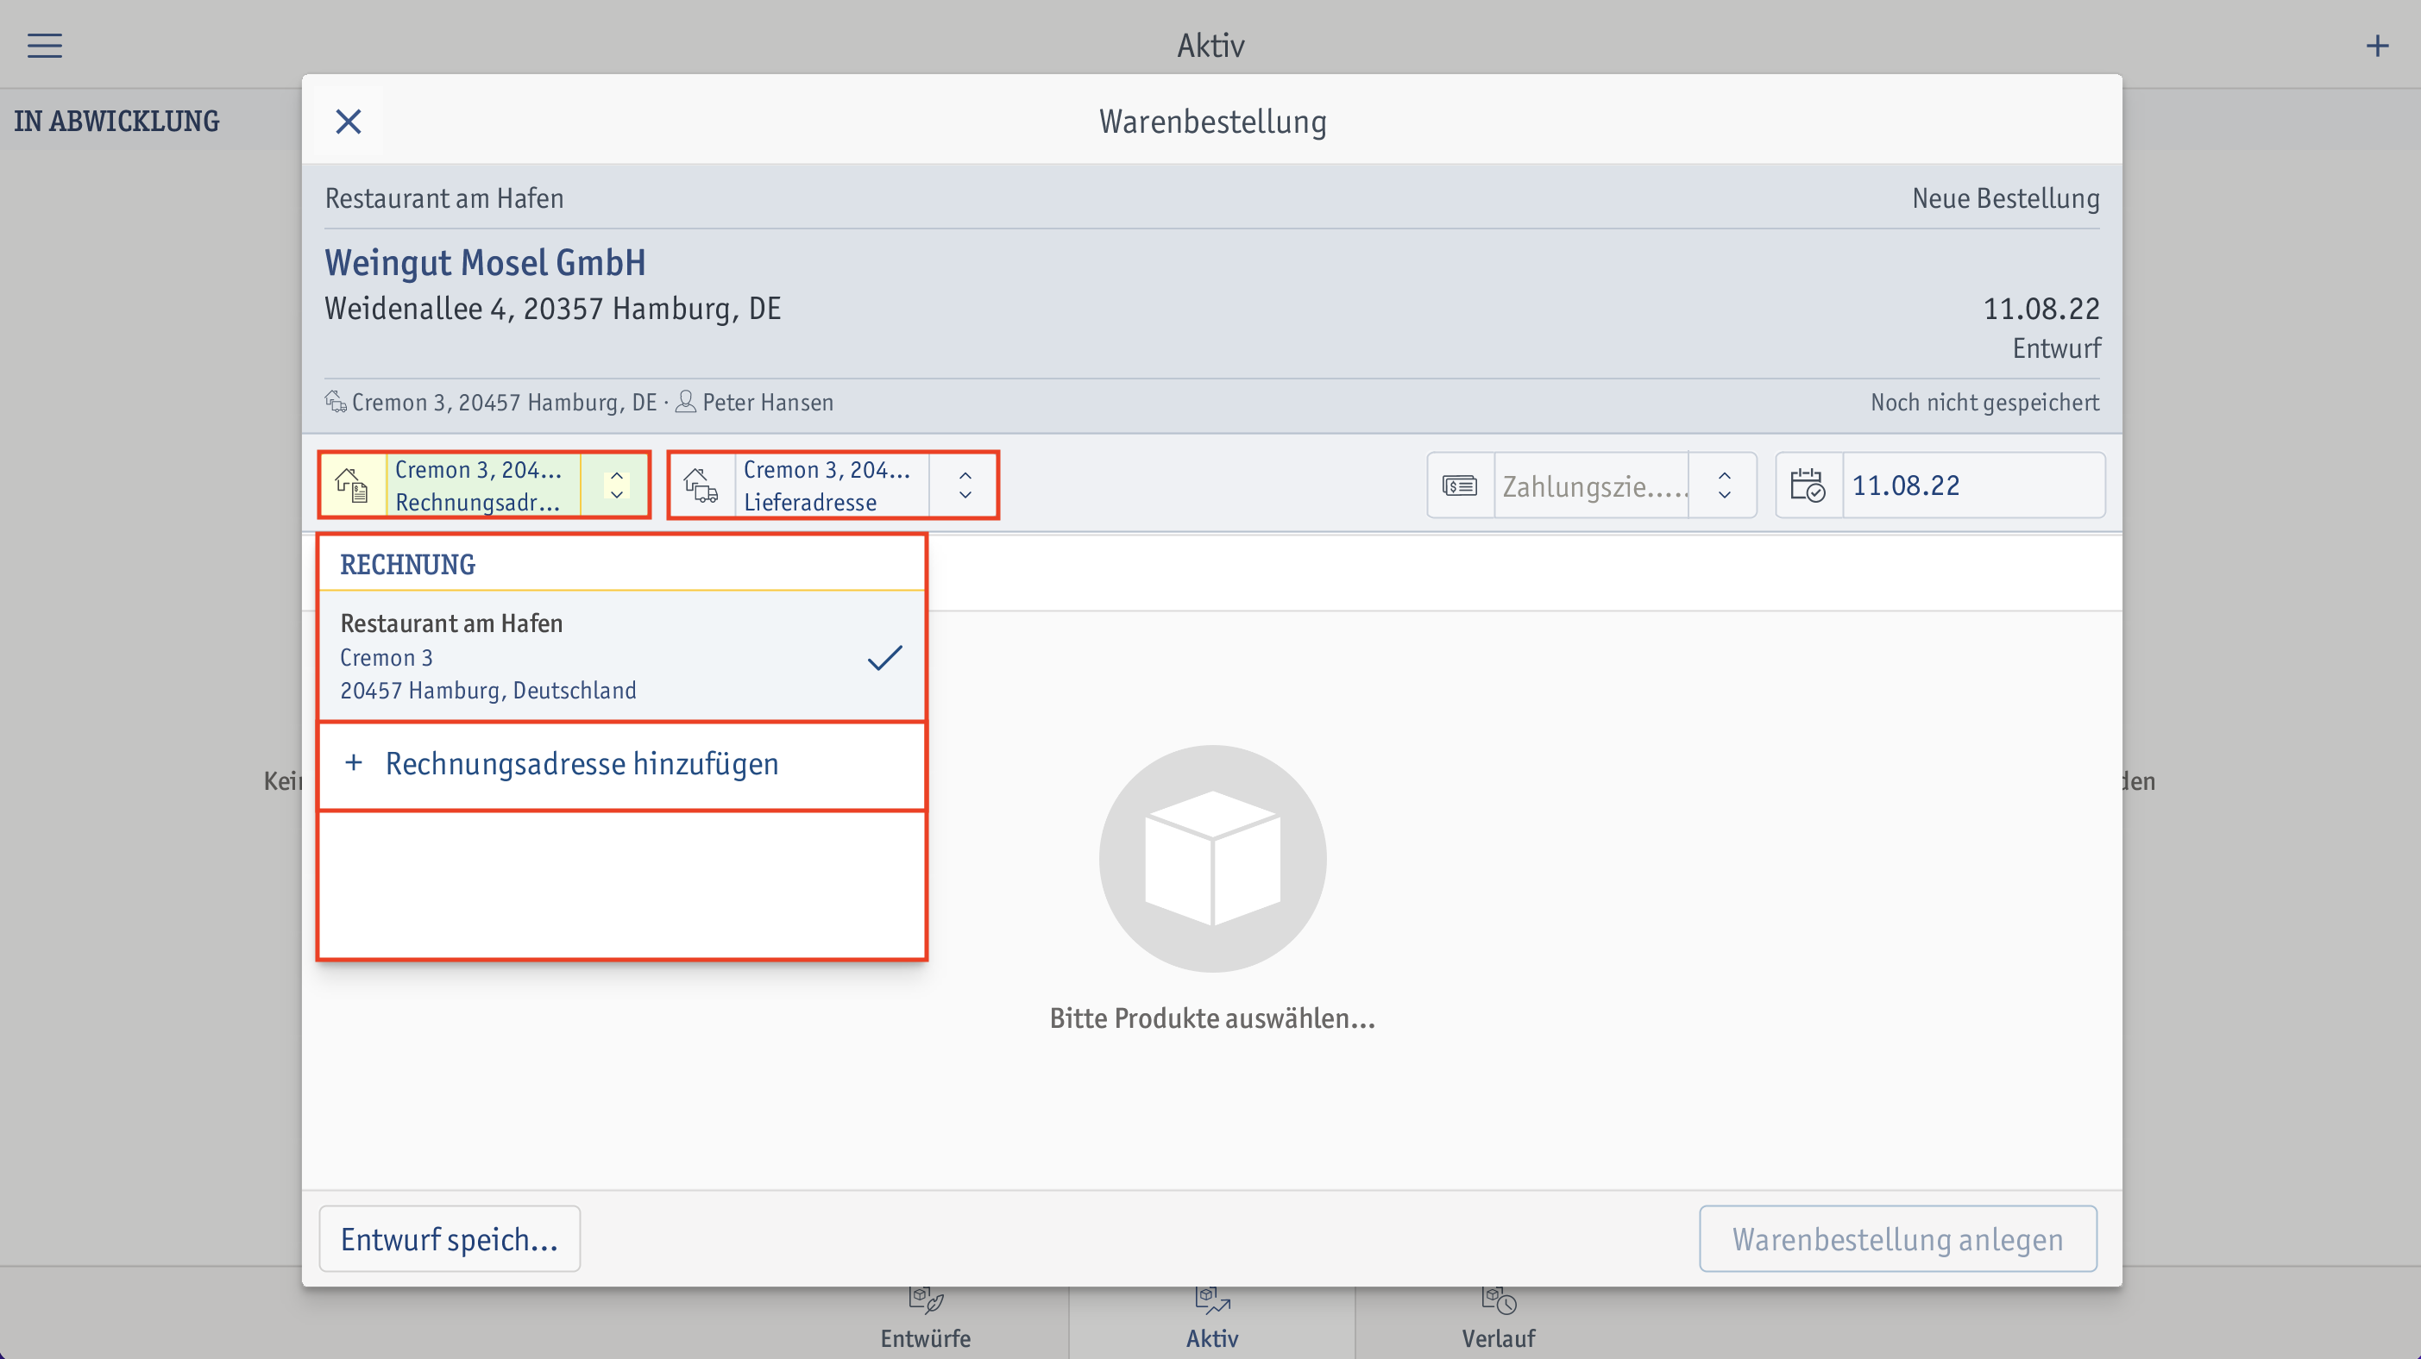The height and width of the screenshot is (1359, 2421).
Task: Click Peter Hansen contact name
Action: point(768,402)
